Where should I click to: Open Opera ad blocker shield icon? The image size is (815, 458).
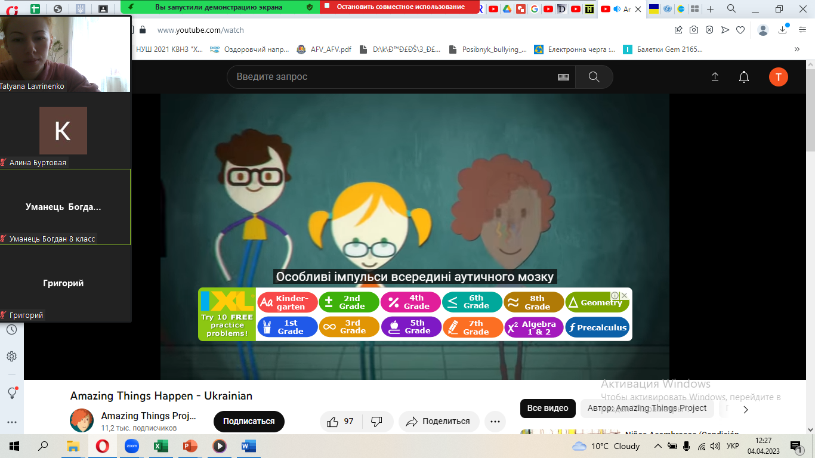709,30
